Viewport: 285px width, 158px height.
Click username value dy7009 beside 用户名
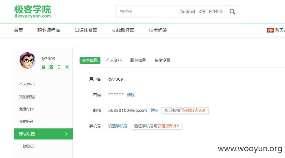(x=116, y=79)
